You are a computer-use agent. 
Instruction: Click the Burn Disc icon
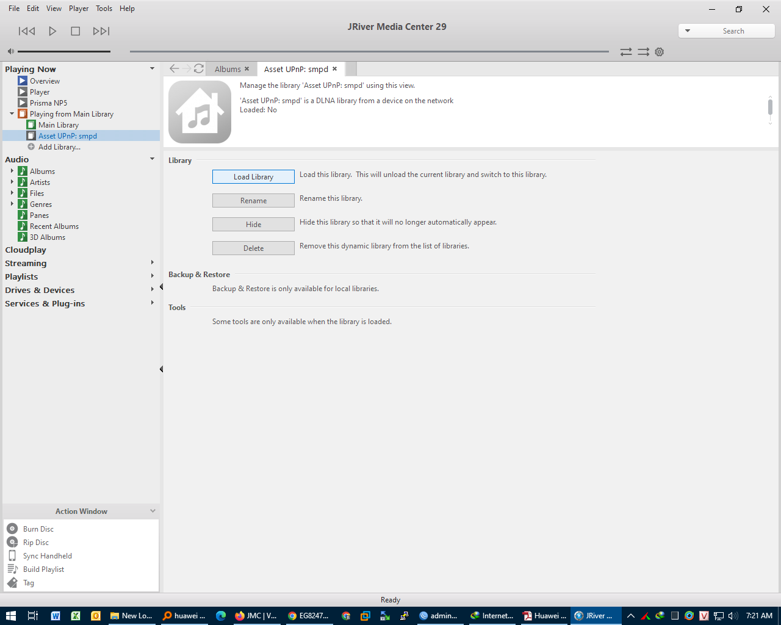tap(12, 529)
